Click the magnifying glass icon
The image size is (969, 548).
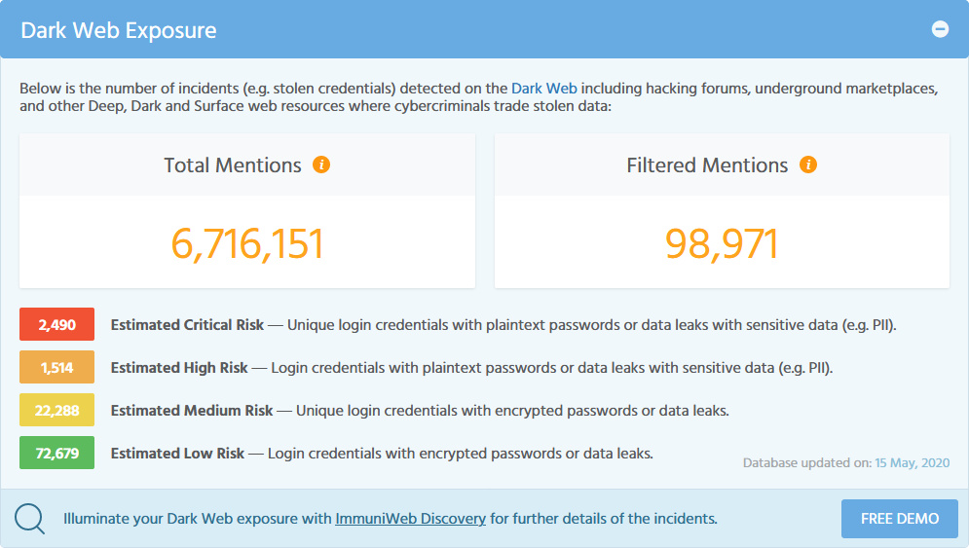(29, 518)
